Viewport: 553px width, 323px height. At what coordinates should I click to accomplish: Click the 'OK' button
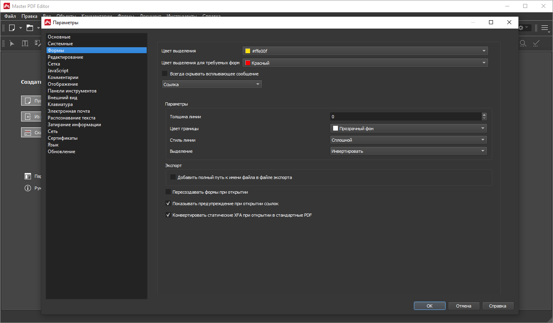click(429, 306)
